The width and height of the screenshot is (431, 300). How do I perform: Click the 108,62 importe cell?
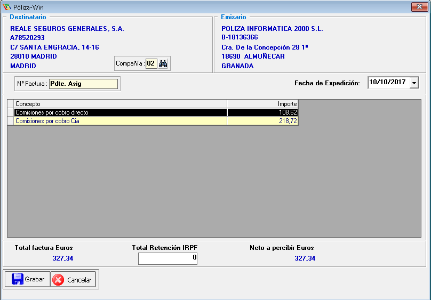262,112
